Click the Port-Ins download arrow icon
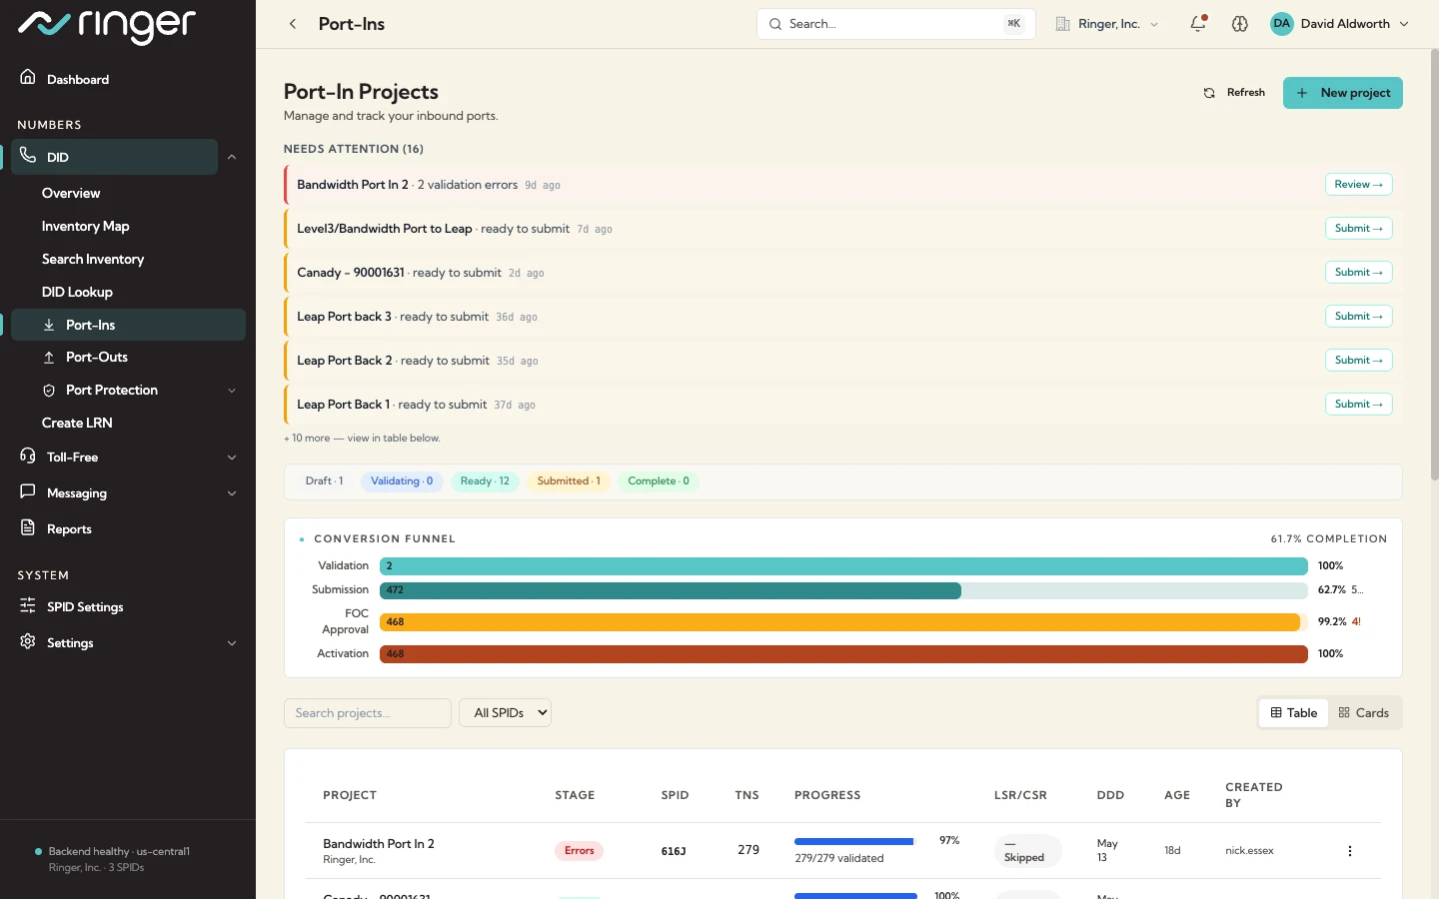This screenshot has width=1439, height=899. (x=49, y=325)
